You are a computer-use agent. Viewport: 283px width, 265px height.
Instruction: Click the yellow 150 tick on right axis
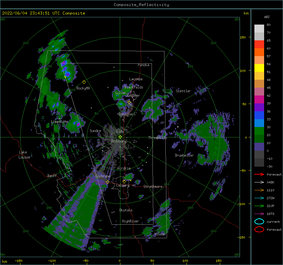click(x=243, y=37)
